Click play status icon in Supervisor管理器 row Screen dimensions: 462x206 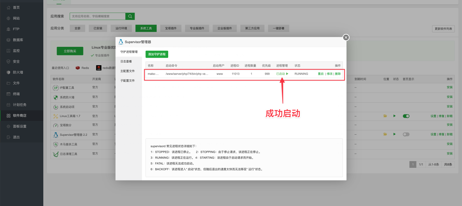[x=395, y=134]
